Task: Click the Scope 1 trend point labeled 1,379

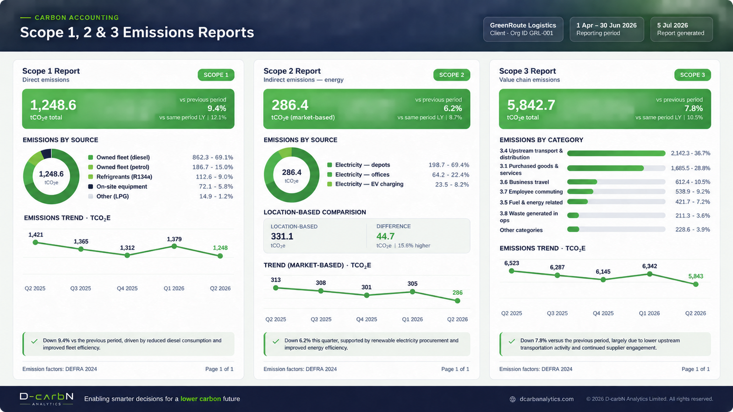Action: point(174,246)
